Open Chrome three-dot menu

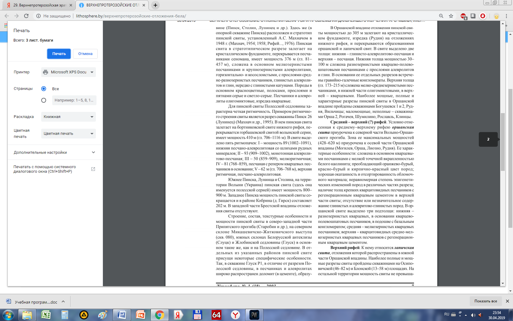(507, 16)
